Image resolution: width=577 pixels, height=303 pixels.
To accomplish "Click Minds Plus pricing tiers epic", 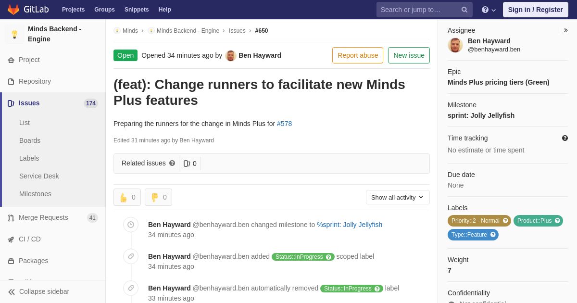I will 498,82.
